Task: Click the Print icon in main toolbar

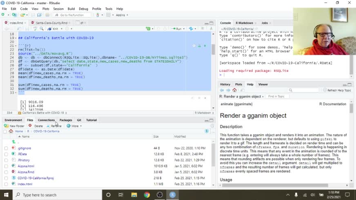Action: pos(47,15)
